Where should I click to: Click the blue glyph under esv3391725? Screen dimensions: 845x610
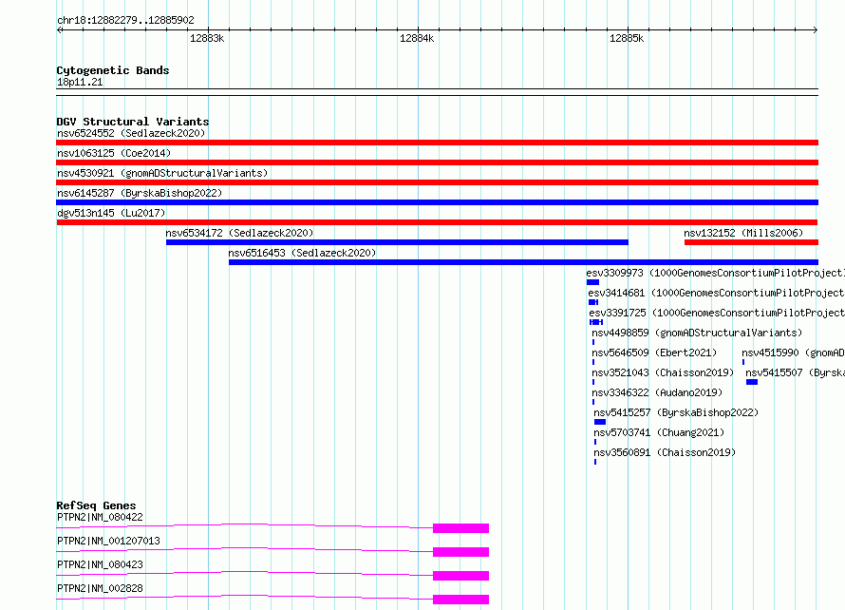596,322
